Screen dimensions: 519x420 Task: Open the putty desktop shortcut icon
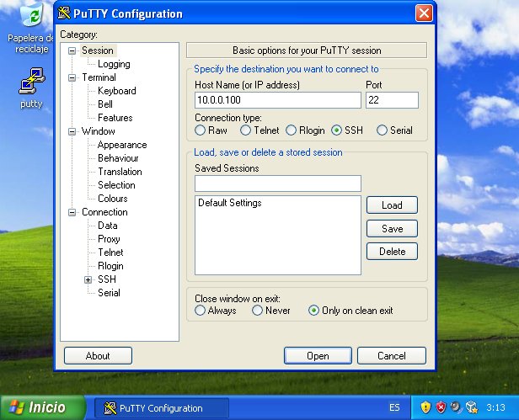pos(31,81)
